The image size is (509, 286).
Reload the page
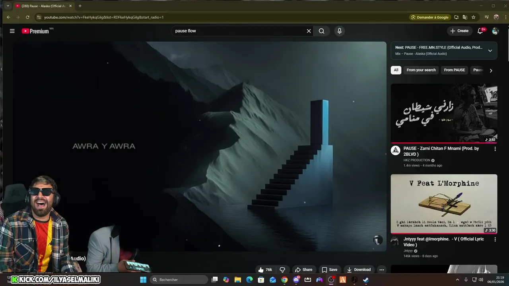click(27, 17)
